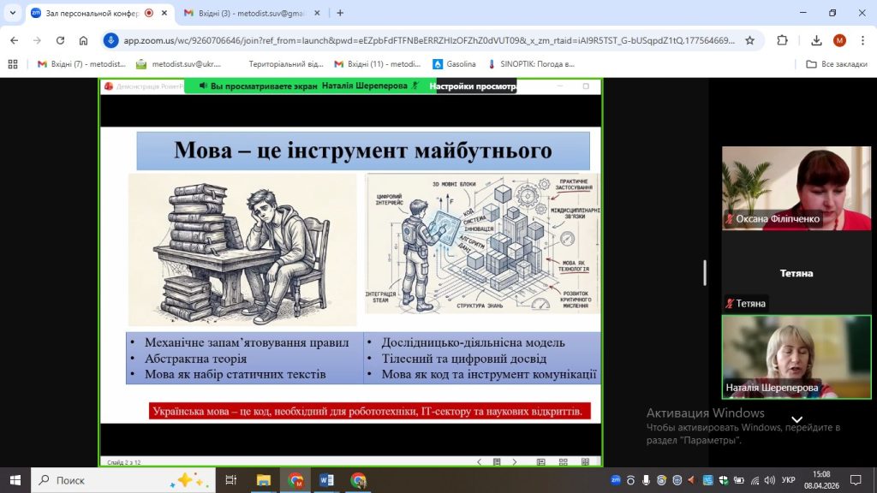Open Chrome downloads icon
The height and width of the screenshot is (493, 877).
816,40
